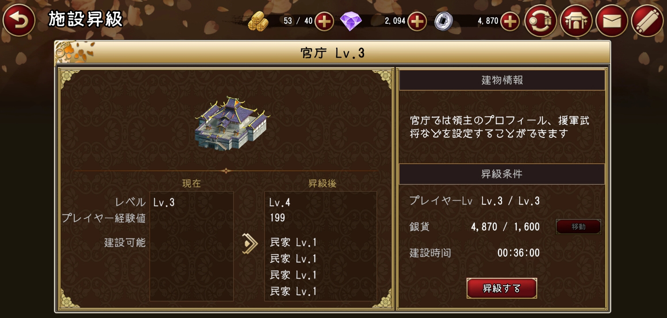Tap the 官庁 Lv.3 title bar
The width and height of the screenshot is (667, 318).
[x=333, y=53]
